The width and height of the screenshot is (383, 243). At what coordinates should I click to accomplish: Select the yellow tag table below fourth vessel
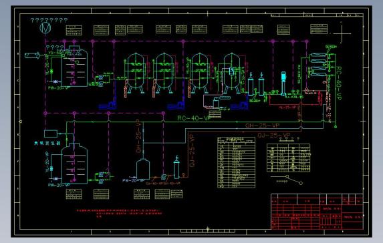tap(215, 114)
